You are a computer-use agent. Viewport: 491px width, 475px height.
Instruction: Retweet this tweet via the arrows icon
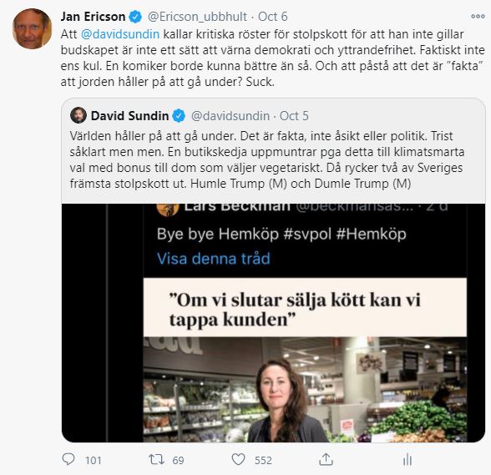coord(156,460)
